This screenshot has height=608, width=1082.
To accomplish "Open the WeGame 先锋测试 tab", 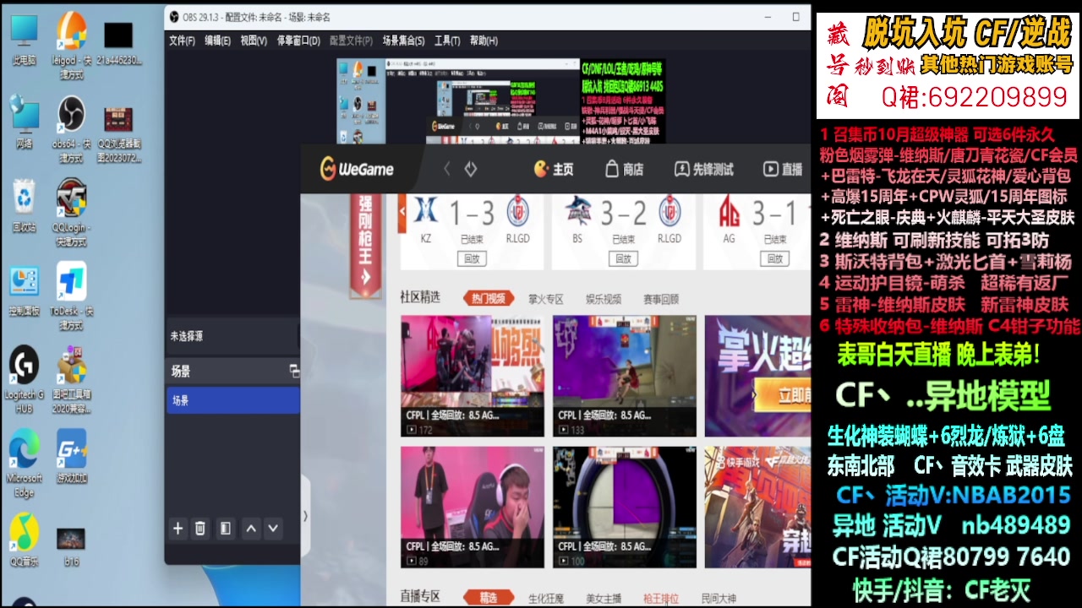I will coord(703,170).
